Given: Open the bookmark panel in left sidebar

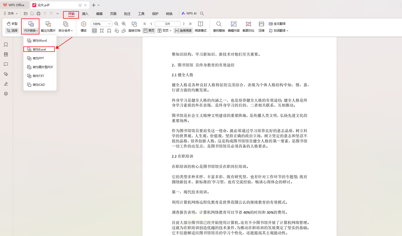Looking at the screenshot, I should [6, 45].
